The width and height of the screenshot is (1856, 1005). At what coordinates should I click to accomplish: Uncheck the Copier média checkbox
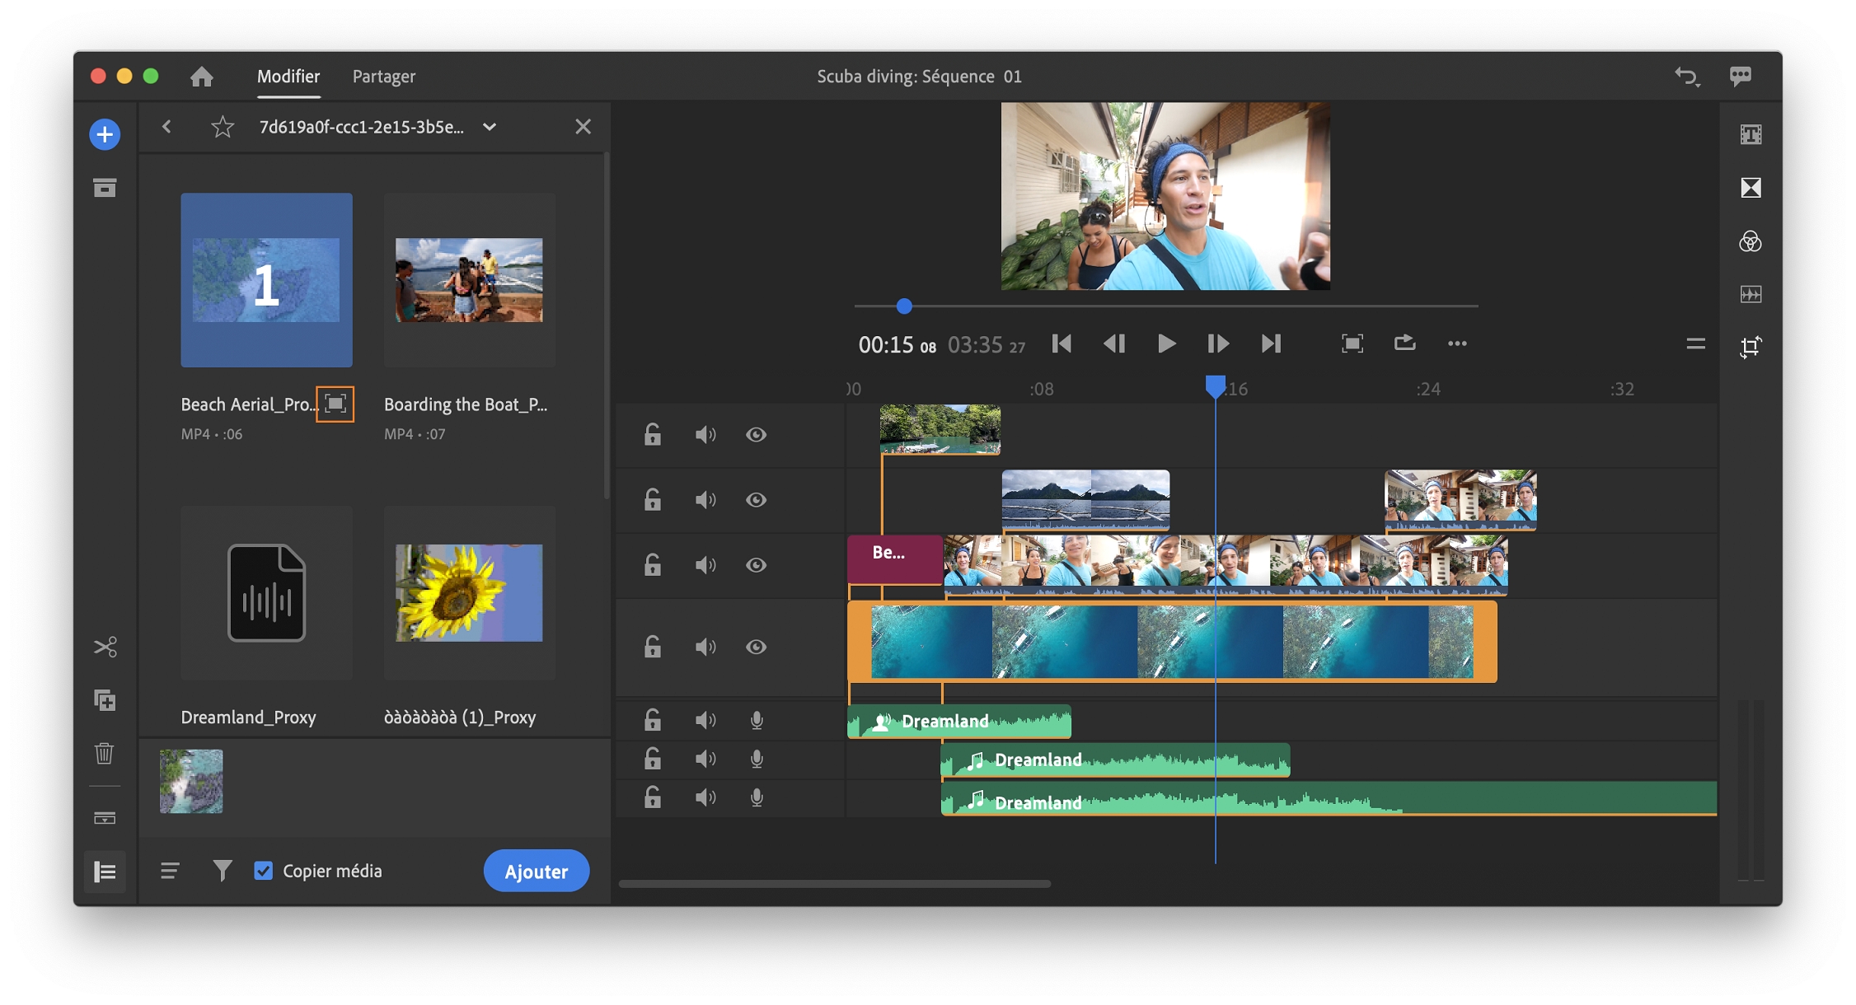click(x=264, y=871)
